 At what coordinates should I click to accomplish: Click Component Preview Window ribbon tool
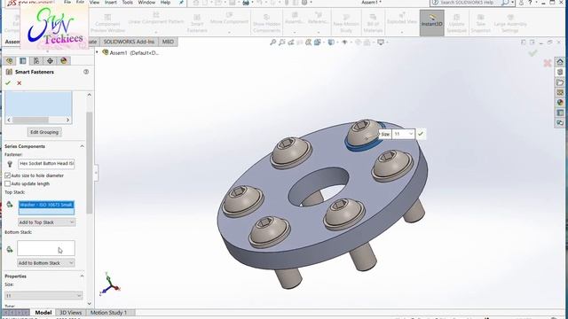tap(107, 24)
